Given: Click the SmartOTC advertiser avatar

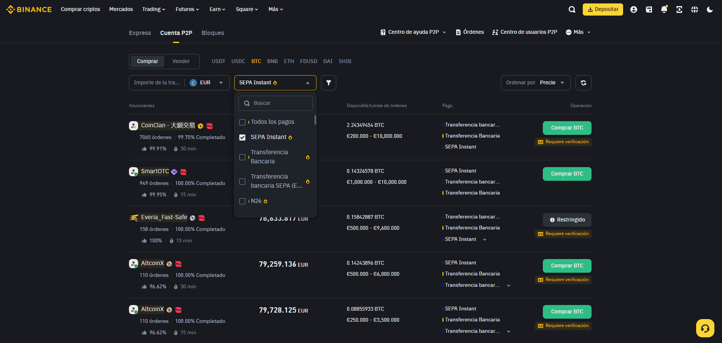Looking at the screenshot, I should [x=134, y=172].
